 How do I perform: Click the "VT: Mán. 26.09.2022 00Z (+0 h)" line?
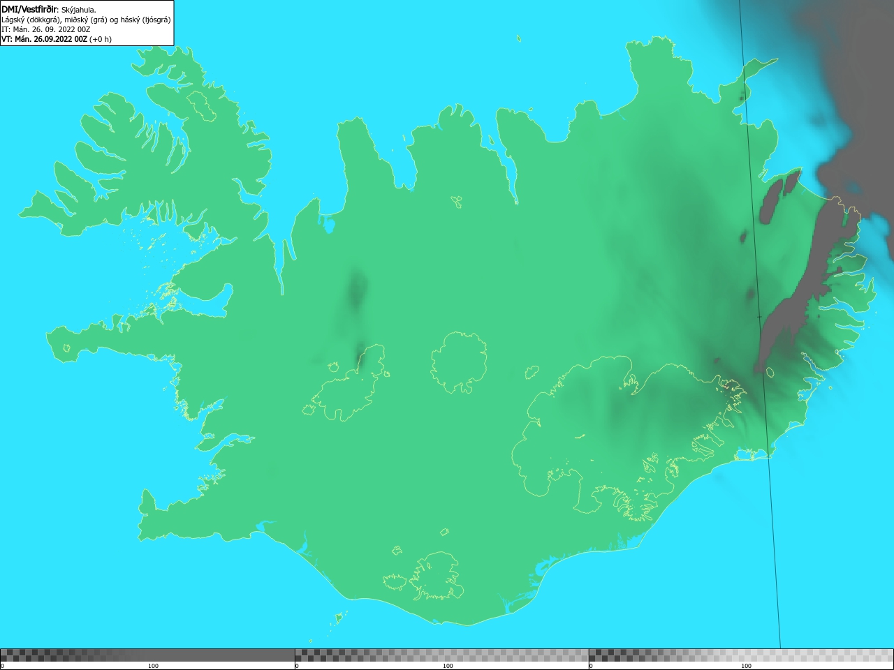click(x=57, y=39)
